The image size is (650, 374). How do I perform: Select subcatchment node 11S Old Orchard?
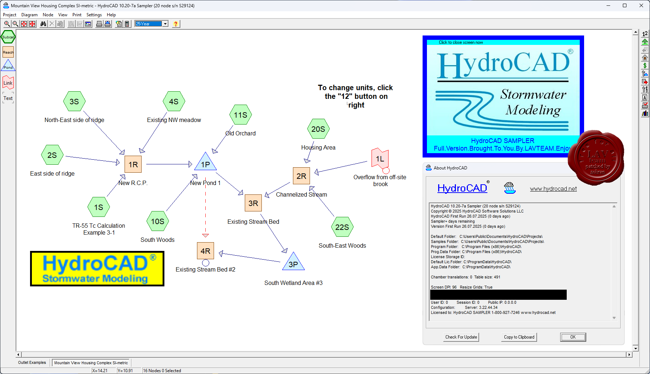tap(240, 115)
